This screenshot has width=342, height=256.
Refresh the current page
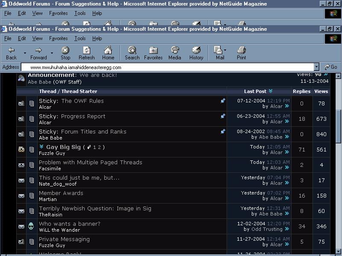pos(87,53)
